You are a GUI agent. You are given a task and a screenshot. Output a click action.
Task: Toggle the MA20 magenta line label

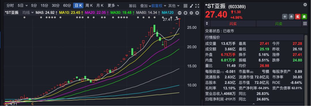coord(97,13)
